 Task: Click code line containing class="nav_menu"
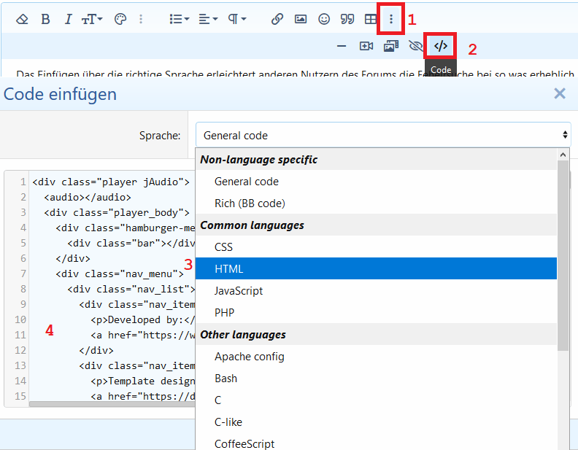[x=120, y=274]
